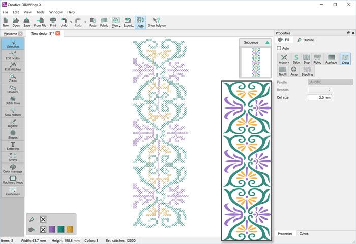
Task: Click the Cell size input field
Action: [x=319, y=97]
